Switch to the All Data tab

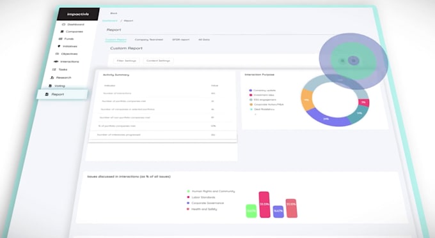(204, 40)
